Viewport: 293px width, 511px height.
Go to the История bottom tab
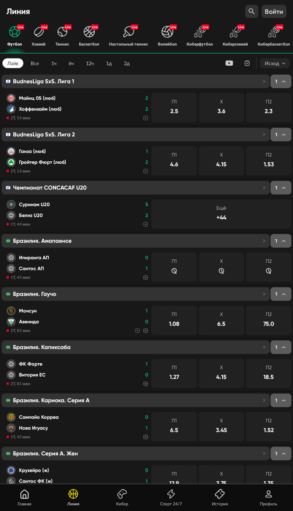(220, 497)
